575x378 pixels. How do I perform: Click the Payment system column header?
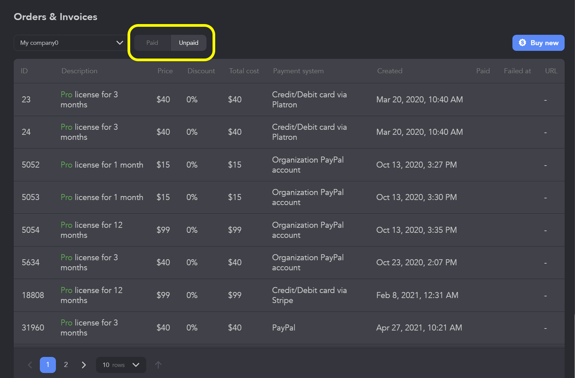point(298,71)
